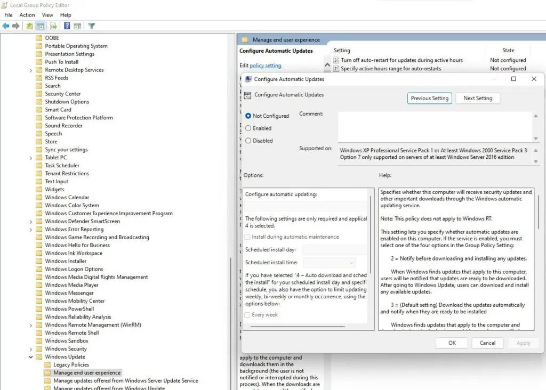
Task: Select the Enabled radio button
Action: point(248,128)
